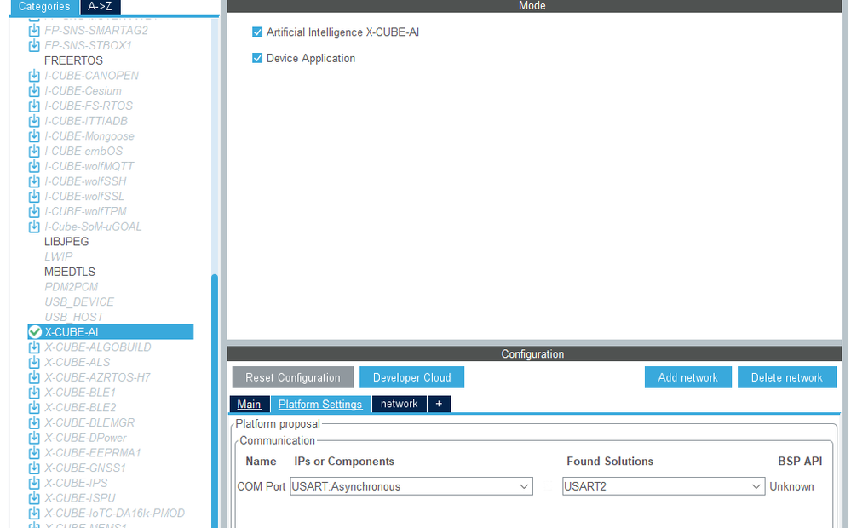Click download icon beside I-CUBE-CANOPEN

34,76
